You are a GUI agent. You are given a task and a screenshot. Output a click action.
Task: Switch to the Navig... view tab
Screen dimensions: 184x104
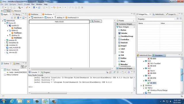[17, 14]
